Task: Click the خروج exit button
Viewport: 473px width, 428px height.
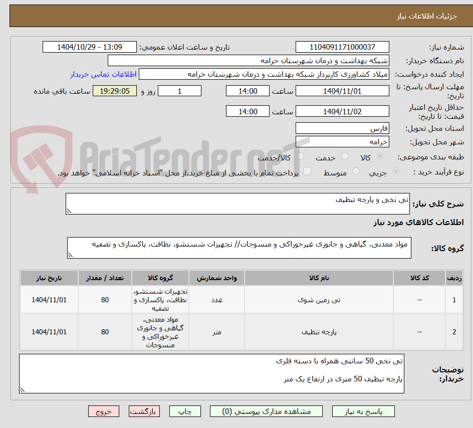Action: coord(104,411)
